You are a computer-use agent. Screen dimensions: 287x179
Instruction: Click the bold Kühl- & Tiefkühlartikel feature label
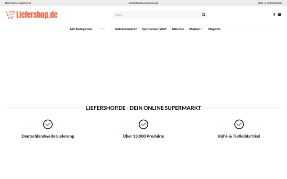click(x=239, y=136)
